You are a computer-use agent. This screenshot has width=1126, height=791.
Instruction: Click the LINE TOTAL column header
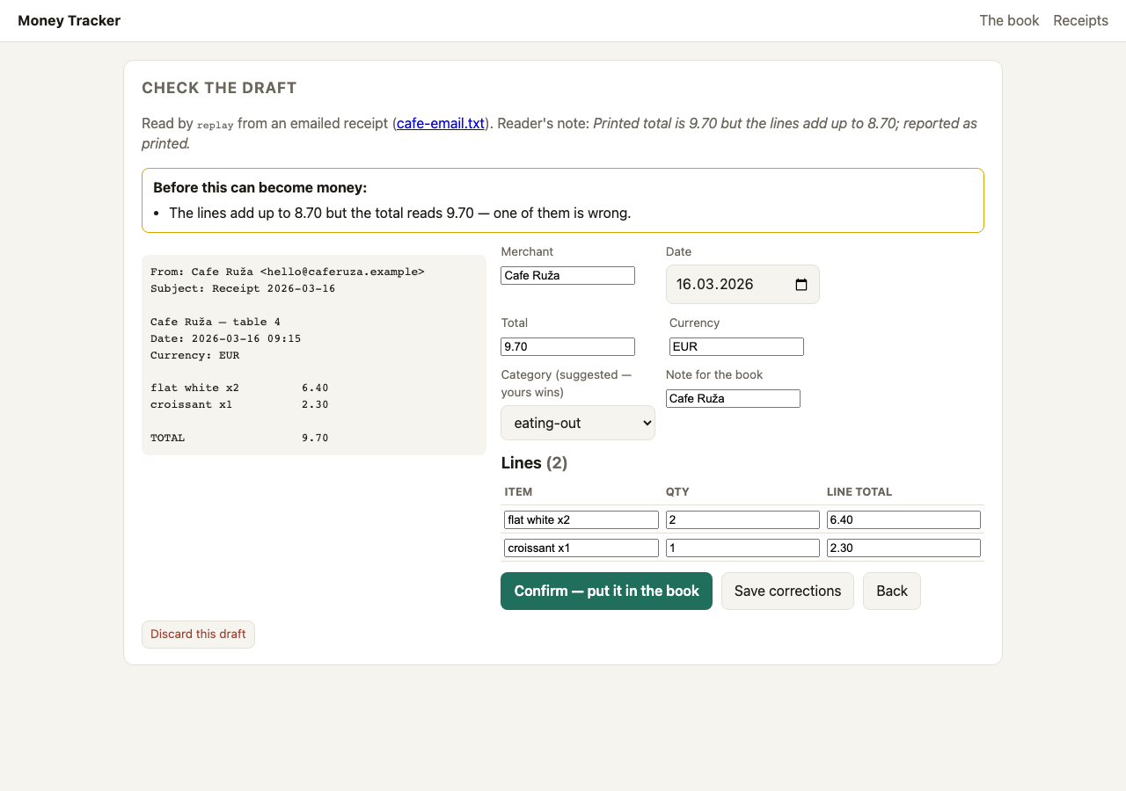click(x=859, y=492)
